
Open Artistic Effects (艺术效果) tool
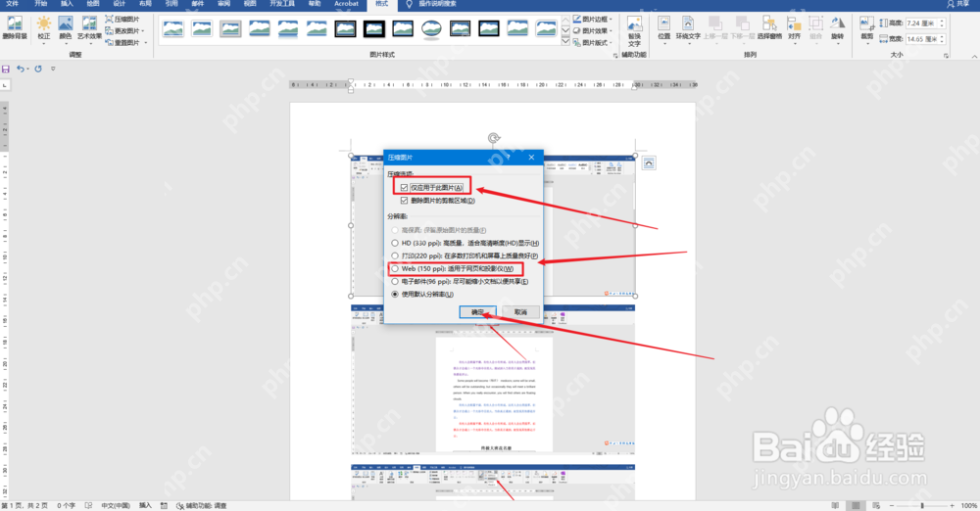[89, 28]
